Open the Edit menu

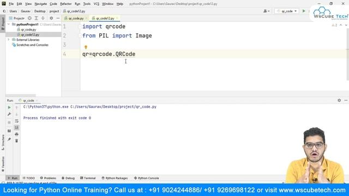click(20, 4)
